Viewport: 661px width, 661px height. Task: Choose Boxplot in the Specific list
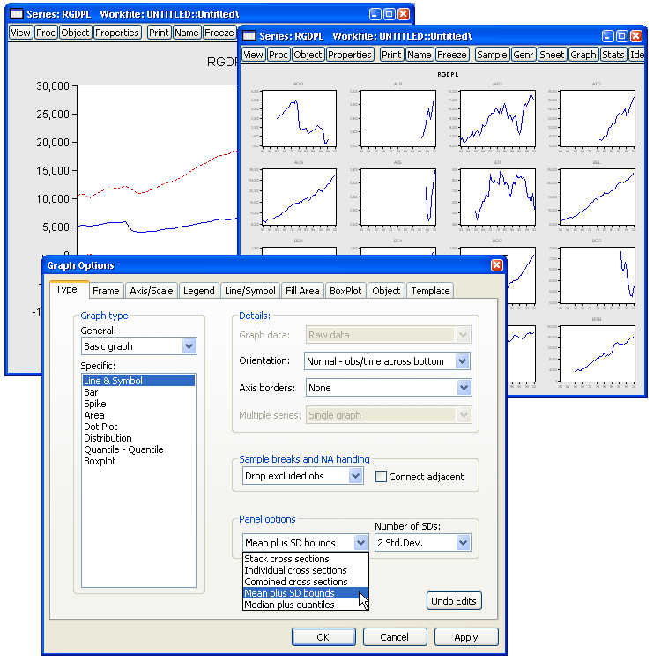(101, 461)
